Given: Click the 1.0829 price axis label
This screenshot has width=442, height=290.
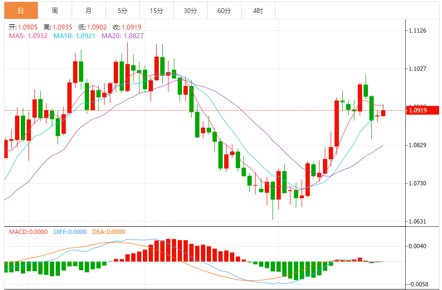Looking at the screenshot, I should [x=417, y=145].
